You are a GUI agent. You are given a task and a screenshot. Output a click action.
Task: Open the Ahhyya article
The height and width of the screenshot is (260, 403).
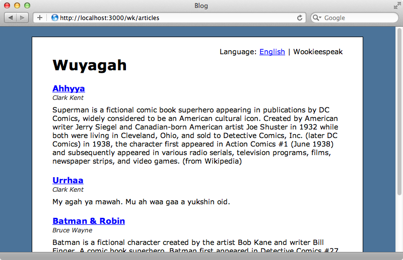click(69, 88)
